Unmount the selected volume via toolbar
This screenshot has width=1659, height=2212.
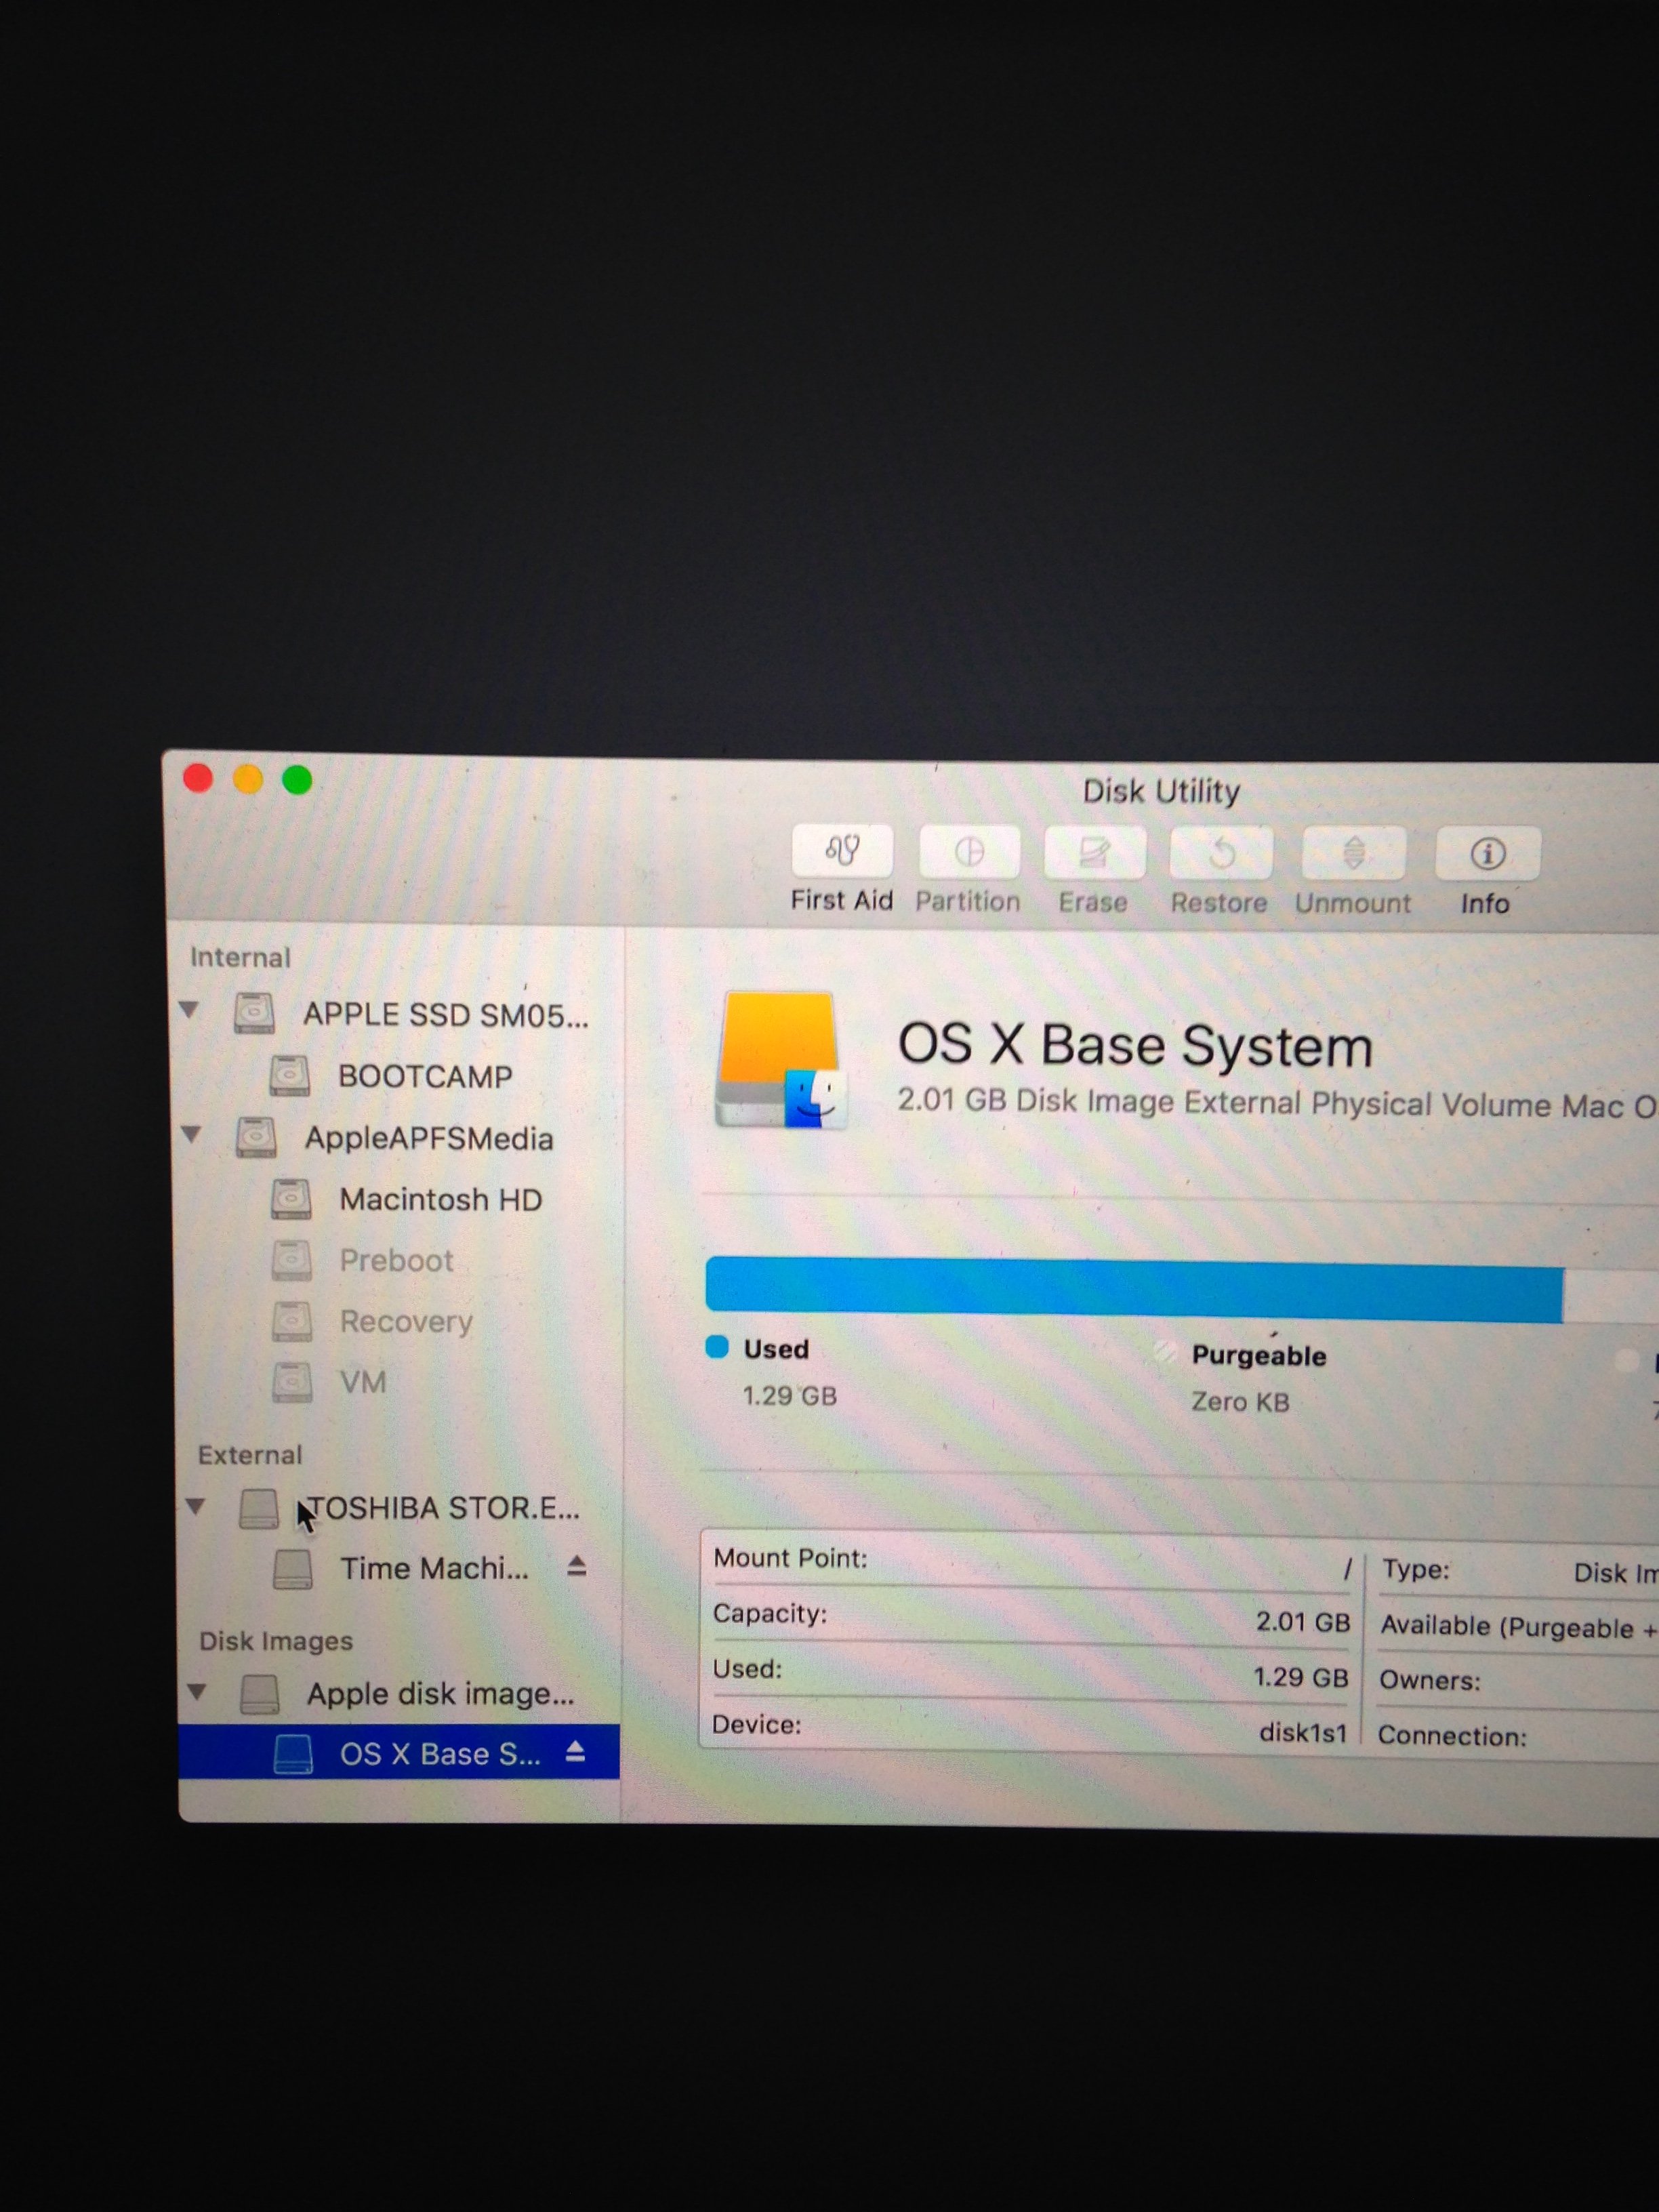click(x=1354, y=854)
